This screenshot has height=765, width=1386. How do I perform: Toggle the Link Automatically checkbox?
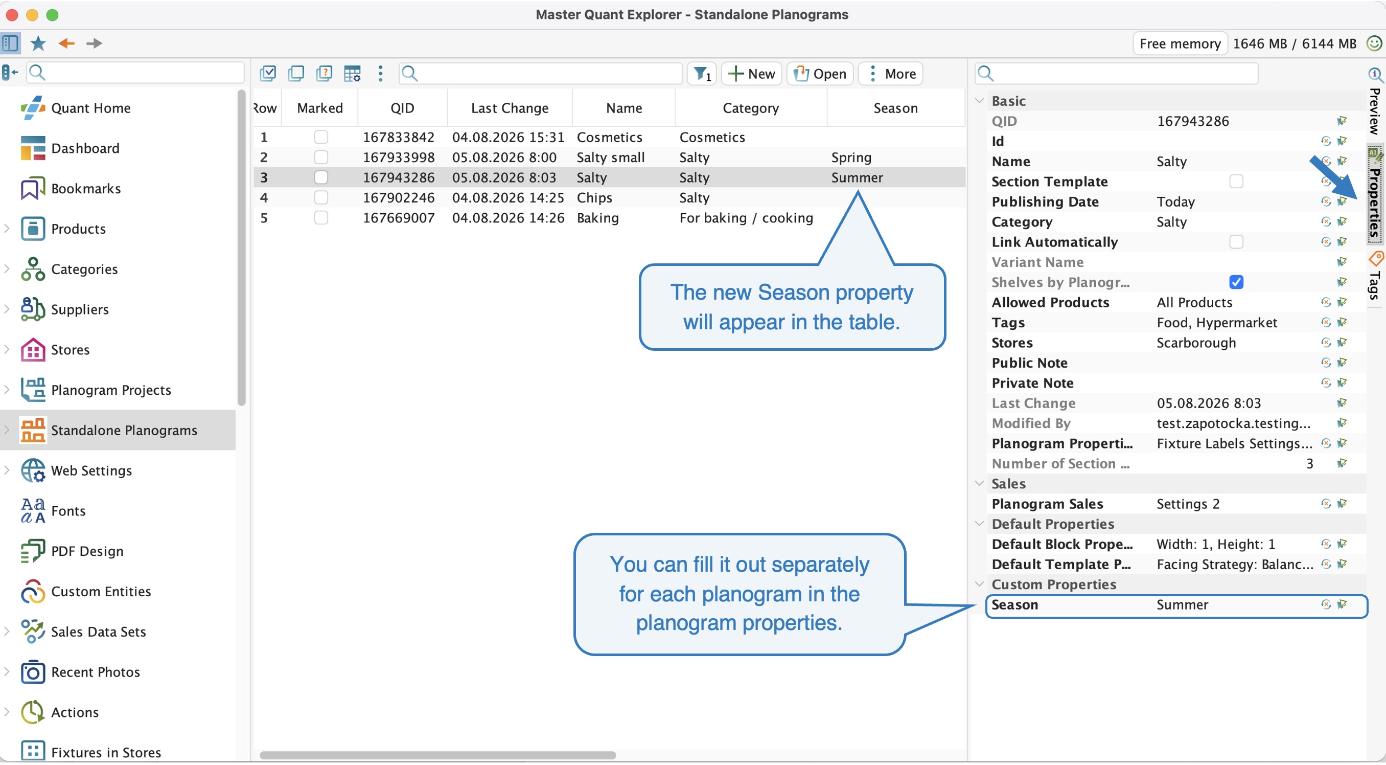click(x=1236, y=242)
